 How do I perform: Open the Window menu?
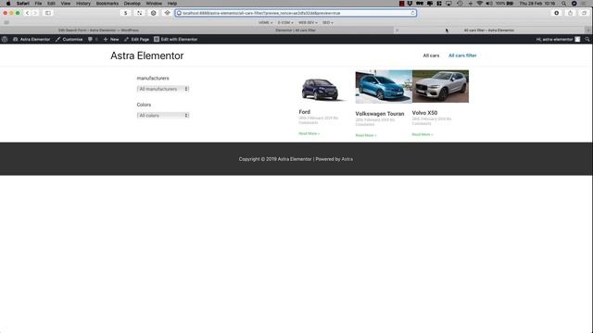click(x=154, y=4)
